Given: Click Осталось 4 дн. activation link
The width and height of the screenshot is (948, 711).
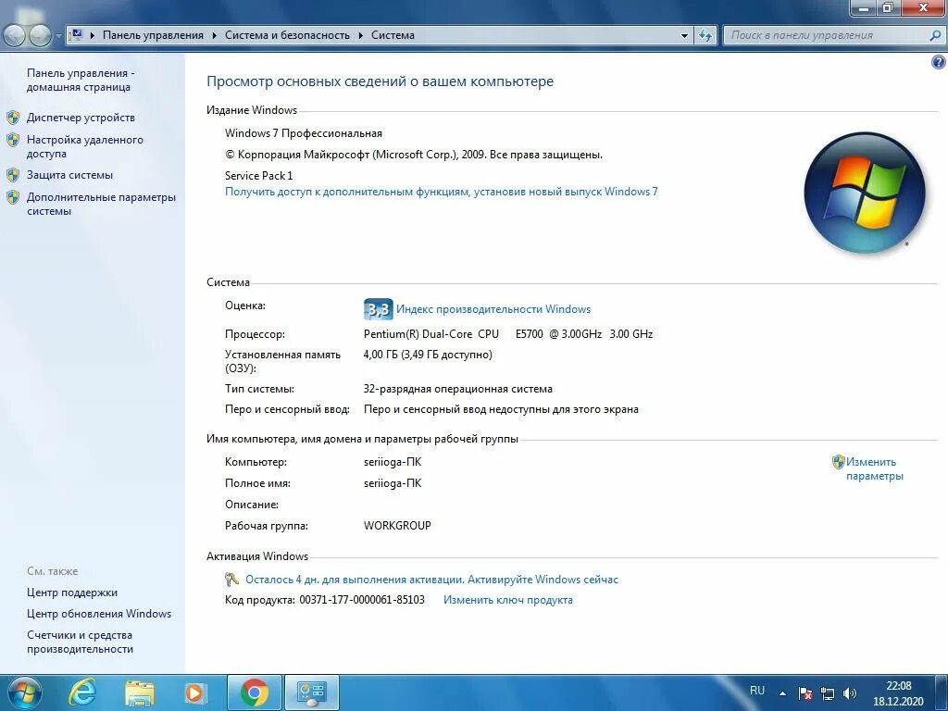Looking at the screenshot, I should (x=431, y=580).
